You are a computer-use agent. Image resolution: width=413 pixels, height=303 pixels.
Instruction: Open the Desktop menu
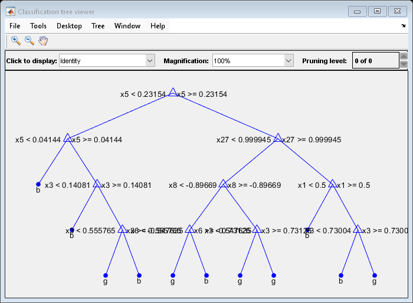[69, 26]
